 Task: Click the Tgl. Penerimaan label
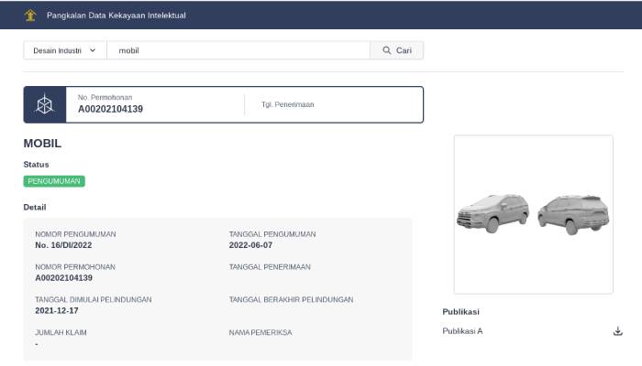click(288, 104)
